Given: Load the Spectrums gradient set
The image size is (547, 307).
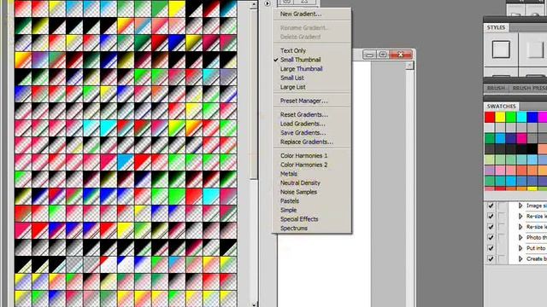Looking at the screenshot, I should click(294, 228).
